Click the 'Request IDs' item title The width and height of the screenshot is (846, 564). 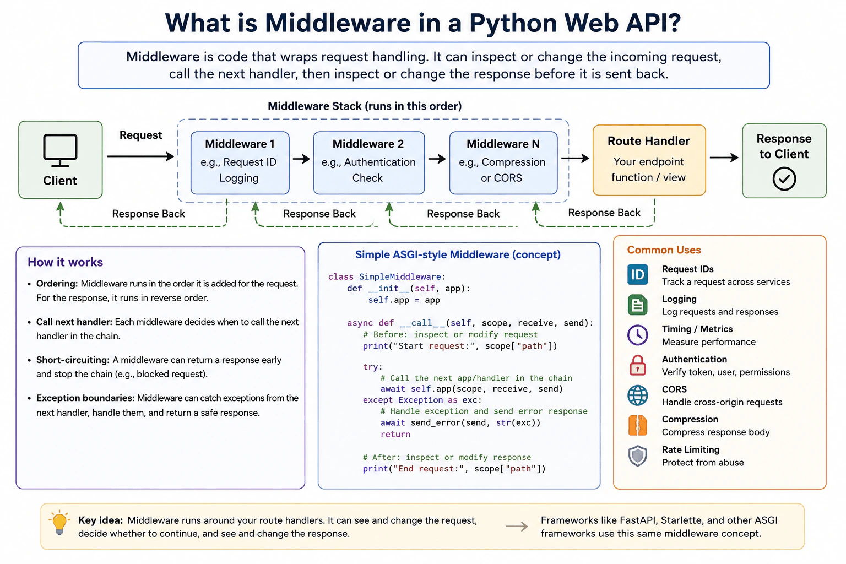(x=687, y=269)
